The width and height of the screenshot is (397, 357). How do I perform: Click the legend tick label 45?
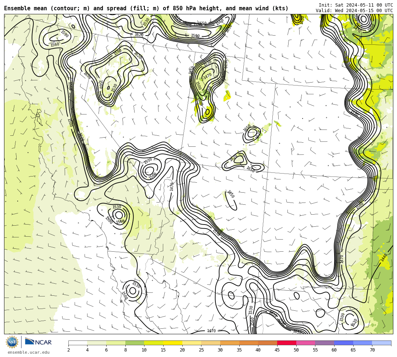click(x=277, y=350)
